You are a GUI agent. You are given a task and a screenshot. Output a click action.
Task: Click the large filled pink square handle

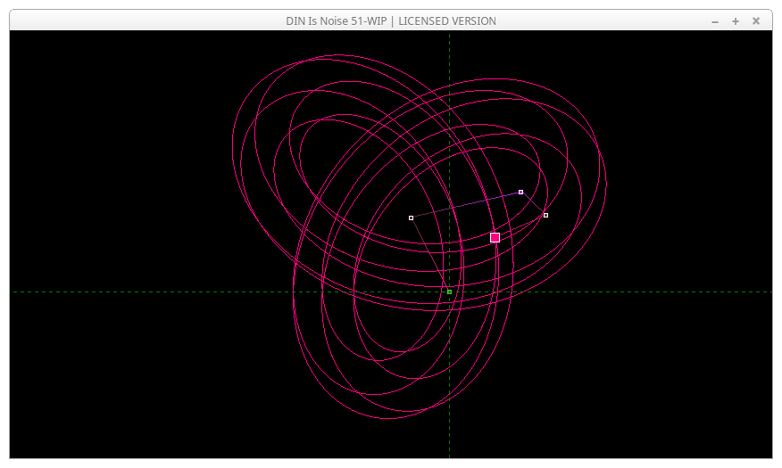tap(495, 237)
